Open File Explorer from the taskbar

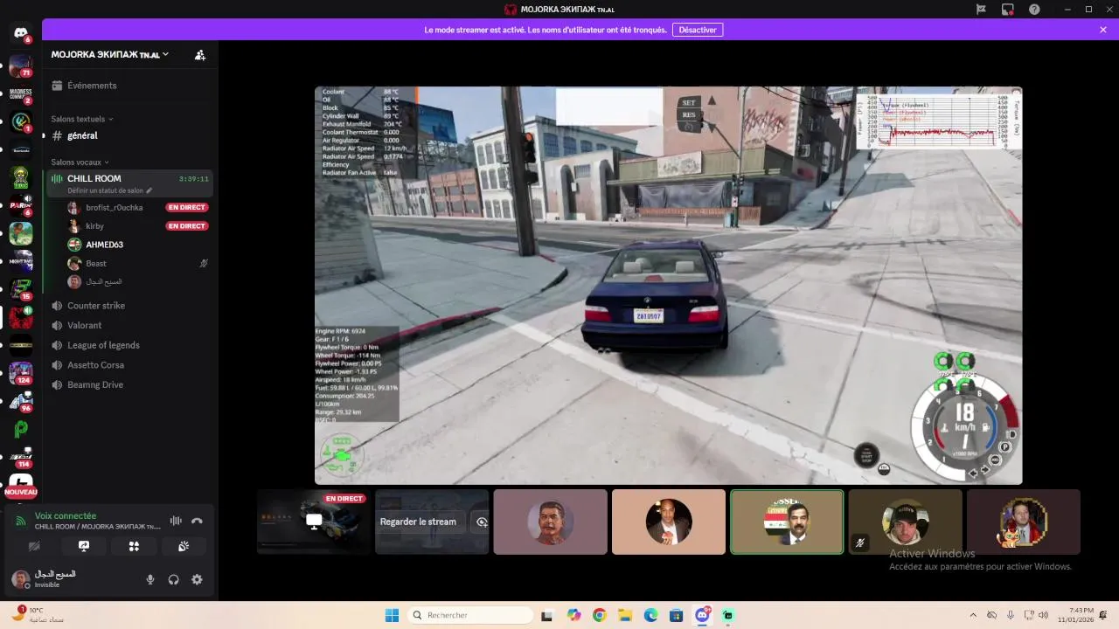pos(625,615)
